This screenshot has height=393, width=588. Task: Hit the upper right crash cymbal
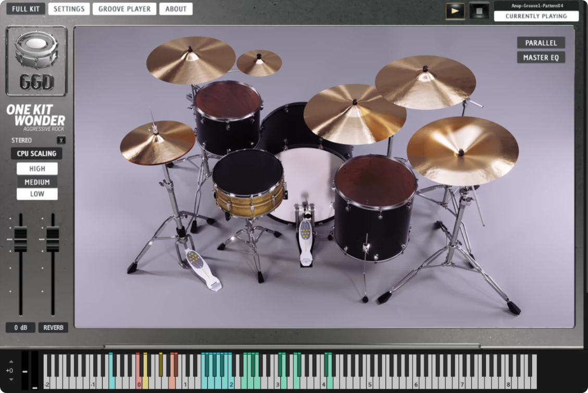(x=426, y=82)
